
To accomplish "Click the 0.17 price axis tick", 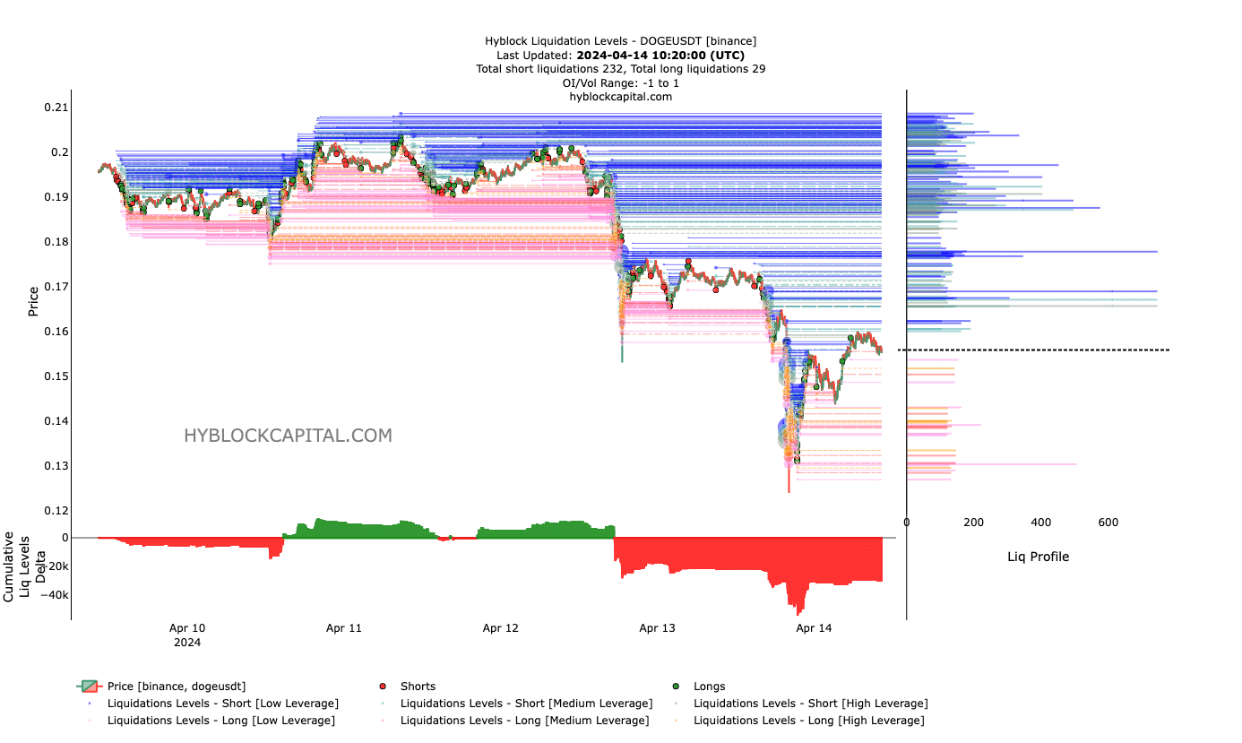I will 56,287.
